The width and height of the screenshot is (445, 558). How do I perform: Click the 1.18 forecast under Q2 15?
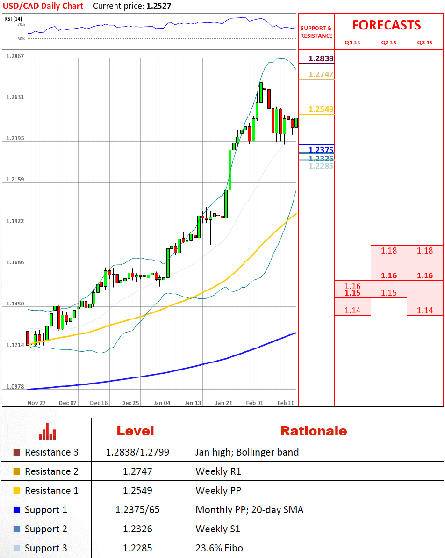tap(389, 251)
